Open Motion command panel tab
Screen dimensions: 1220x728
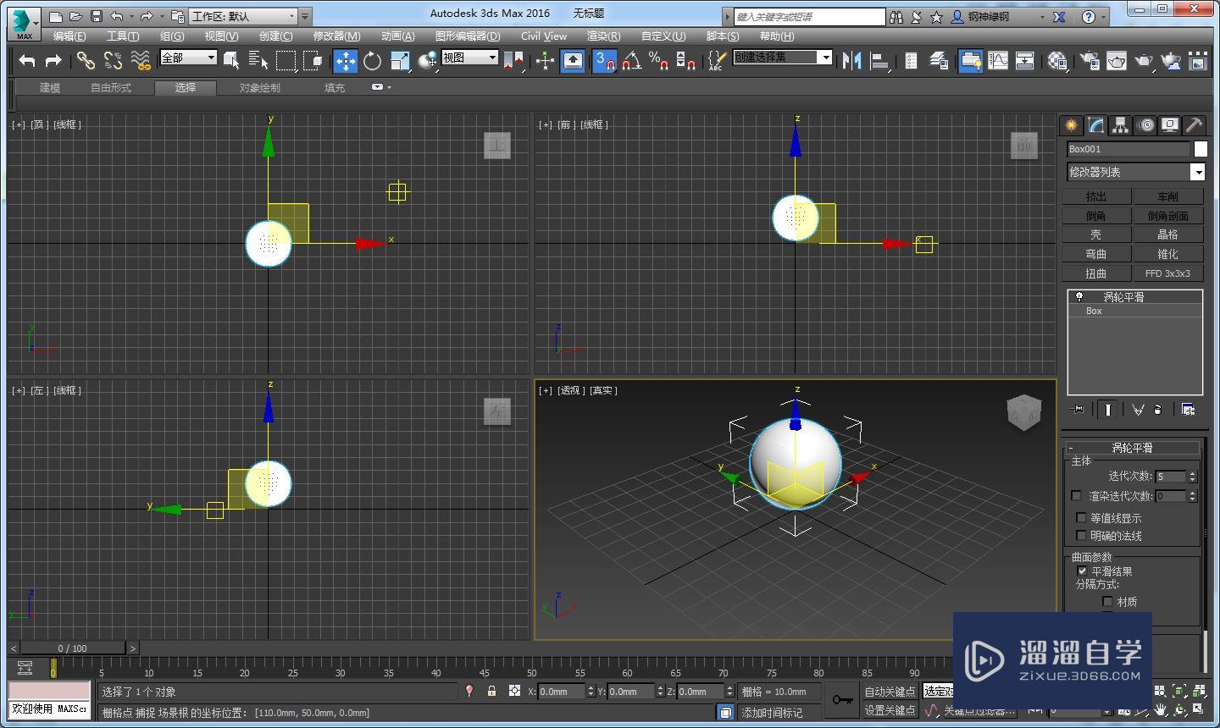coord(1145,125)
